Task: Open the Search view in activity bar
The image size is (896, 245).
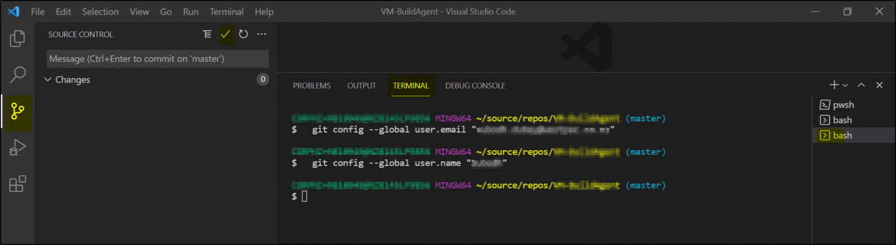Action: [x=17, y=74]
